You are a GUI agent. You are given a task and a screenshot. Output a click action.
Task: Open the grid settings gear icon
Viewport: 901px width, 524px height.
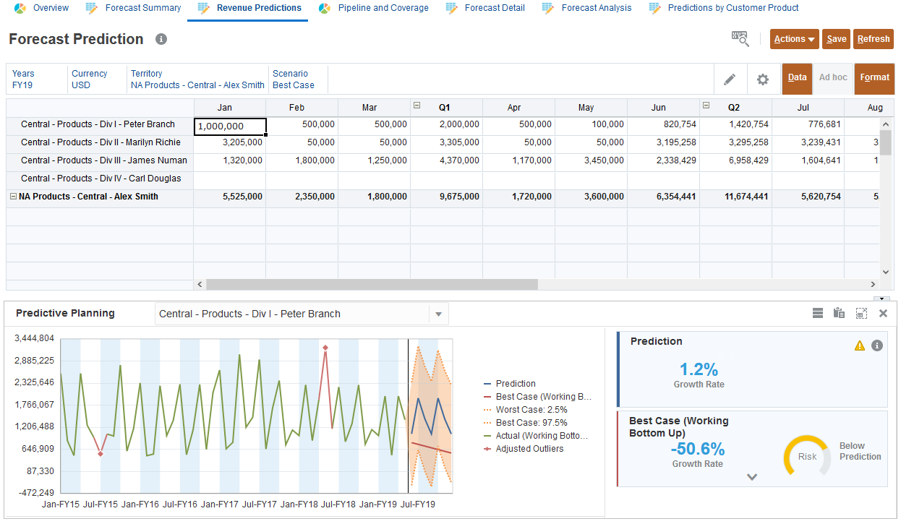(x=763, y=79)
